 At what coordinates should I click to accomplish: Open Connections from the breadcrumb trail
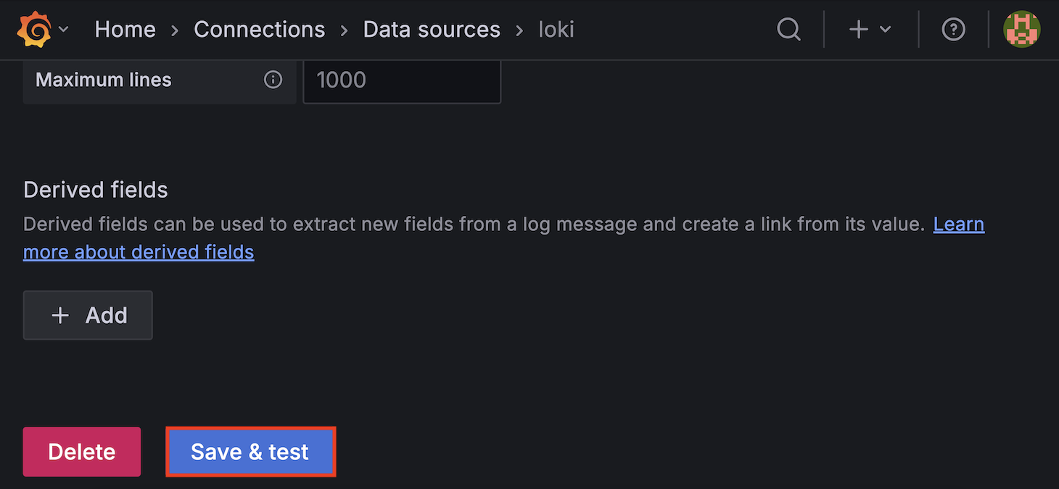pyautogui.click(x=259, y=29)
